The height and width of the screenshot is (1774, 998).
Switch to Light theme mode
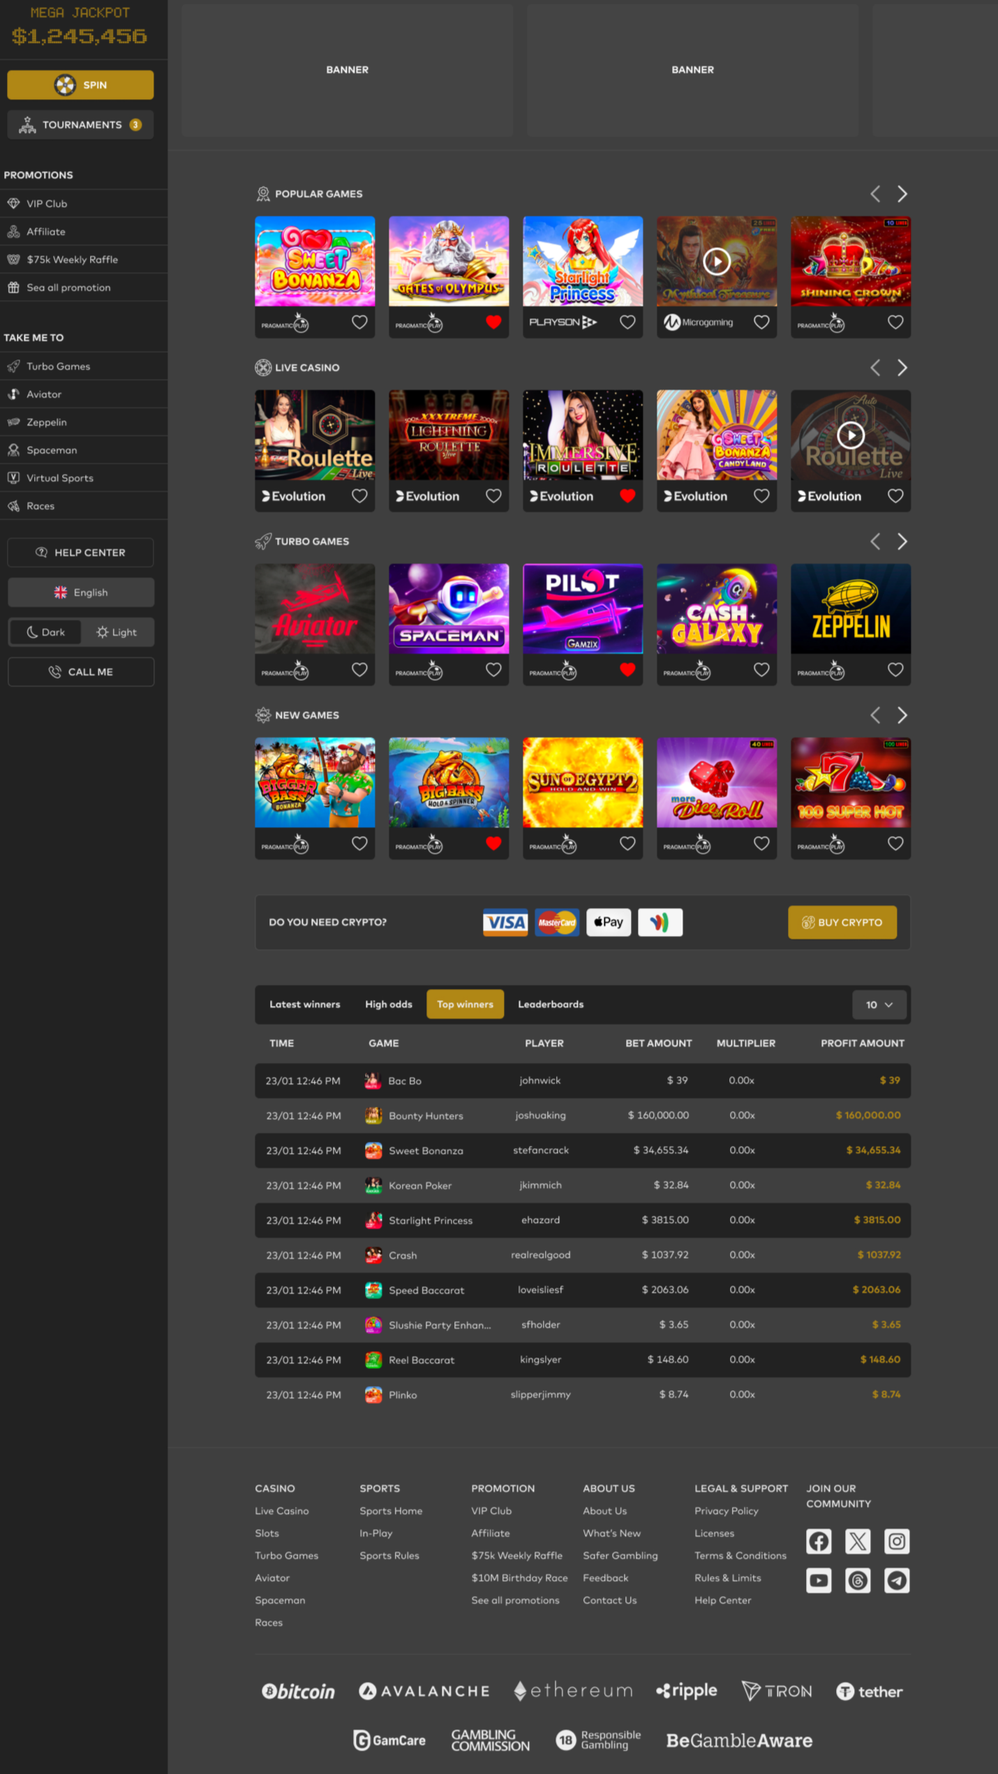[x=117, y=632]
